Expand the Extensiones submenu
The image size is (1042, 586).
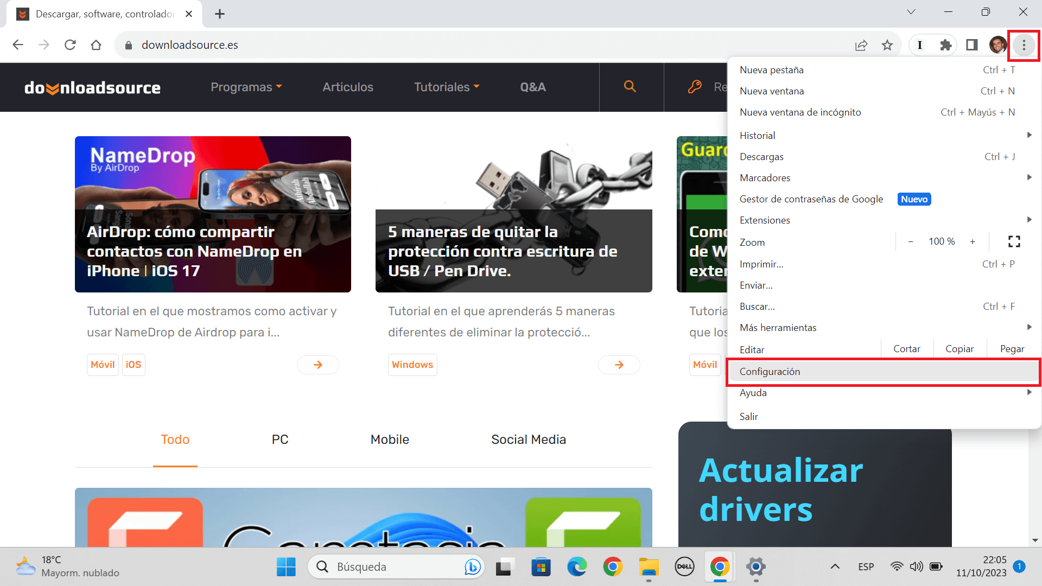pos(884,220)
